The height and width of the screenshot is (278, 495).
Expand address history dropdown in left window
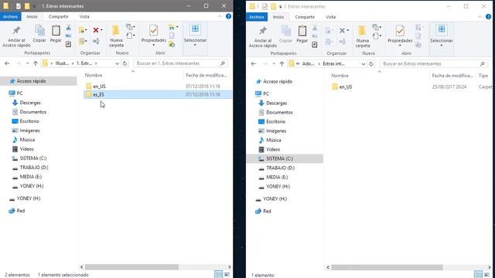pos(117,63)
